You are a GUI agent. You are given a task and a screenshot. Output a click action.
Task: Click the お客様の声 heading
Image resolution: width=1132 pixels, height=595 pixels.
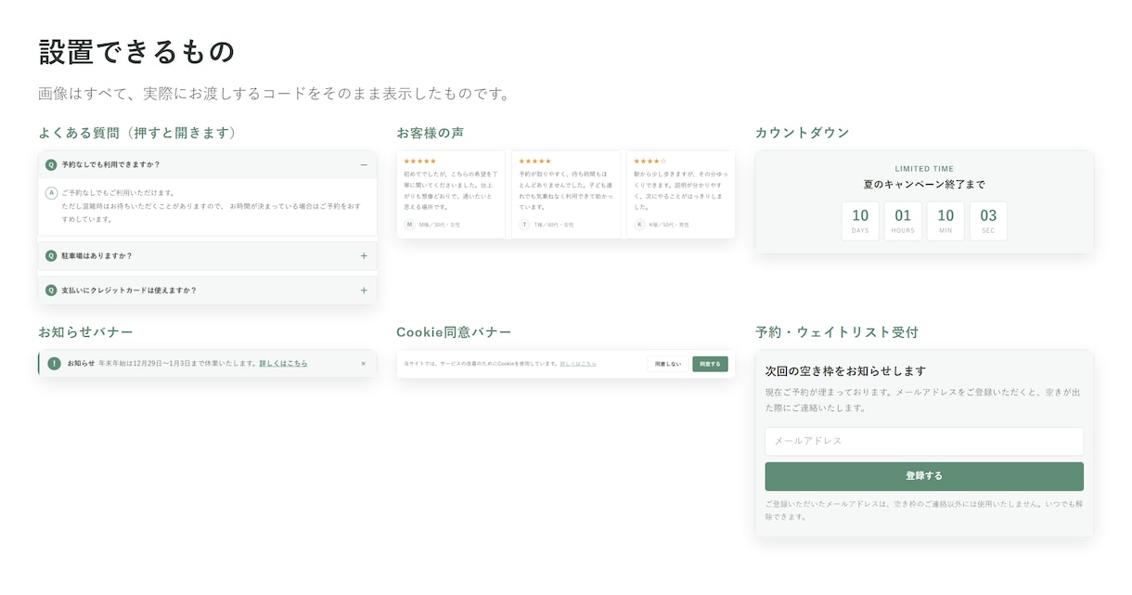(x=430, y=133)
